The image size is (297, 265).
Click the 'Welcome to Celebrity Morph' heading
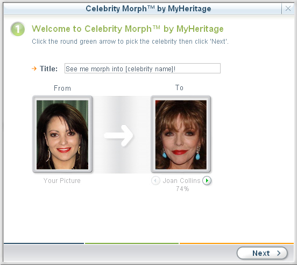(x=128, y=29)
